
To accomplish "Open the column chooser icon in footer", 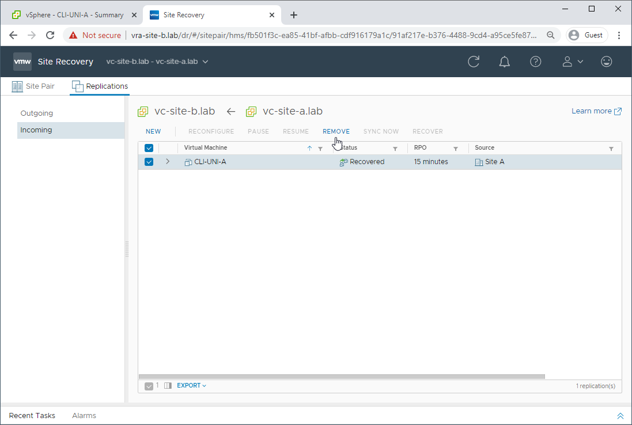I will 168,385.
